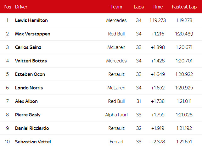Click AlphaTauri team name

(116, 115)
